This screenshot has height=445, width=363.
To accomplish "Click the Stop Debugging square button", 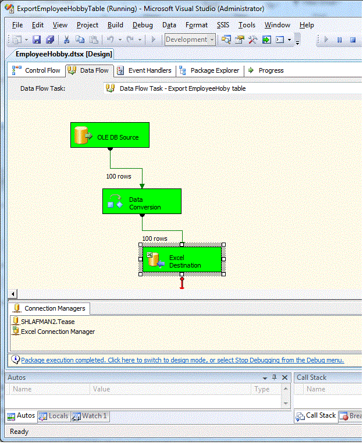I will (x=353, y=40).
